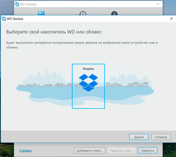This screenshot has width=176, height=157.
Task: Open the backup tab disk icon
Action: (41, 14)
